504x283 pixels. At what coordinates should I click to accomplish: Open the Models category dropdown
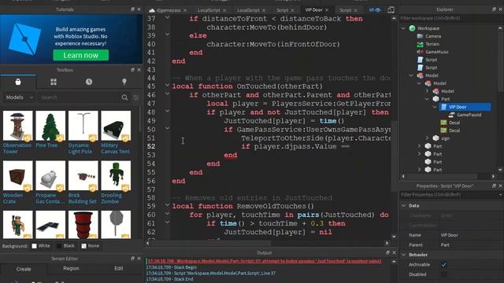click(x=19, y=97)
